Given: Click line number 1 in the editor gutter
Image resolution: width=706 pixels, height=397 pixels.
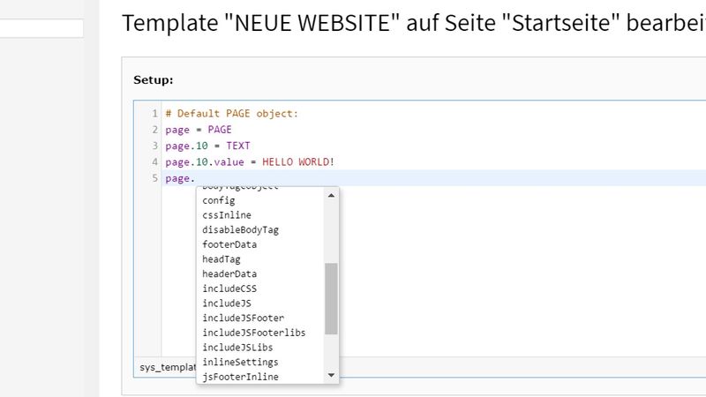Looking at the screenshot, I should [x=154, y=114].
